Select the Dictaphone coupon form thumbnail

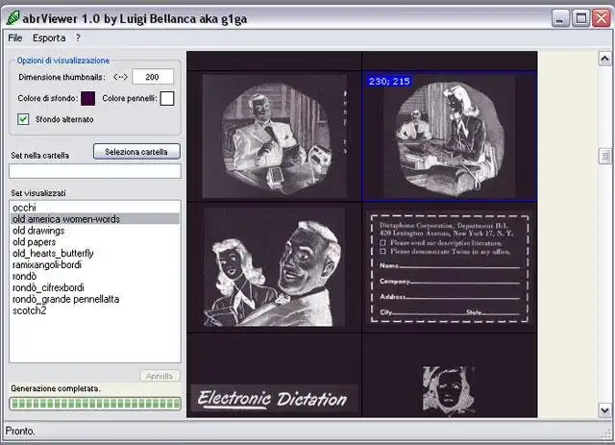450,268
